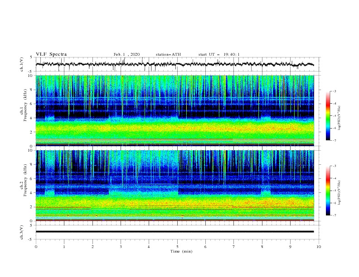The image size is (359, 277).
Task: Click the "log(PSD)(V²/Hz)" label beside ch.1 colorbar
Action: (340, 118)
